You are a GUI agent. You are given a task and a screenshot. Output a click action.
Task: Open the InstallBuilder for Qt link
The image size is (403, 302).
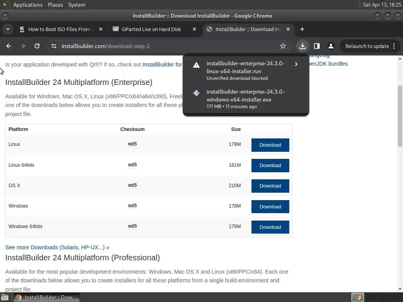[x=163, y=64]
